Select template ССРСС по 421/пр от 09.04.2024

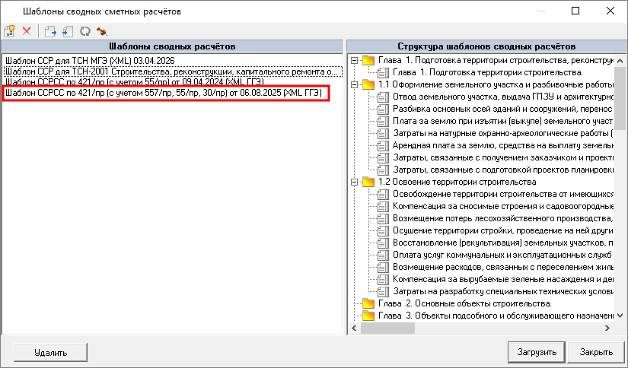[x=135, y=81]
